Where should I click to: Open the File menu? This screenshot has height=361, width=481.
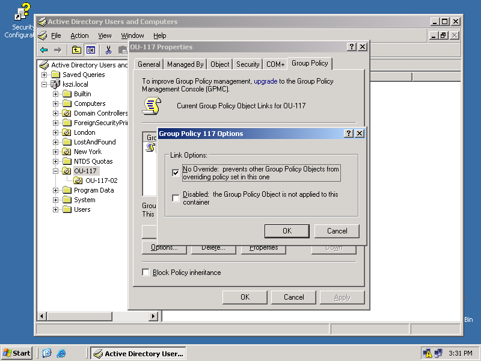tap(56, 35)
